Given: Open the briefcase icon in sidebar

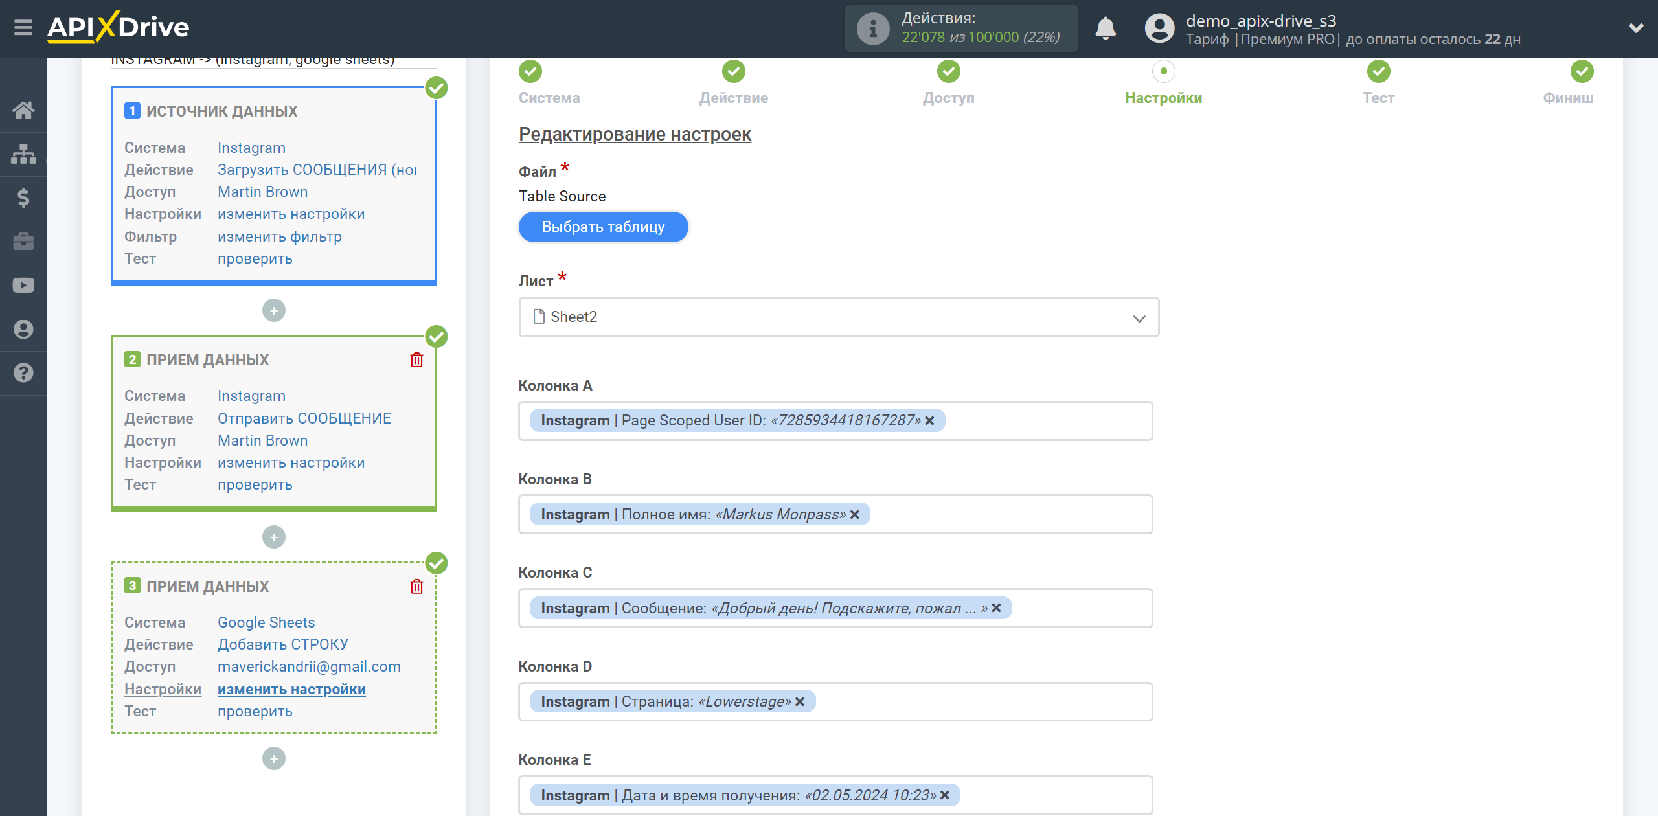Looking at the screenshot, I should point(23,242).
